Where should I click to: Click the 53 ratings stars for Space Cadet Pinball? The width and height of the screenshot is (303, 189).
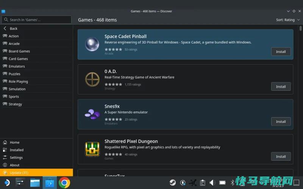click(x=113, y=50)
